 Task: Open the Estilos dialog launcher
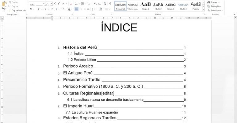[x=205, y=15]
